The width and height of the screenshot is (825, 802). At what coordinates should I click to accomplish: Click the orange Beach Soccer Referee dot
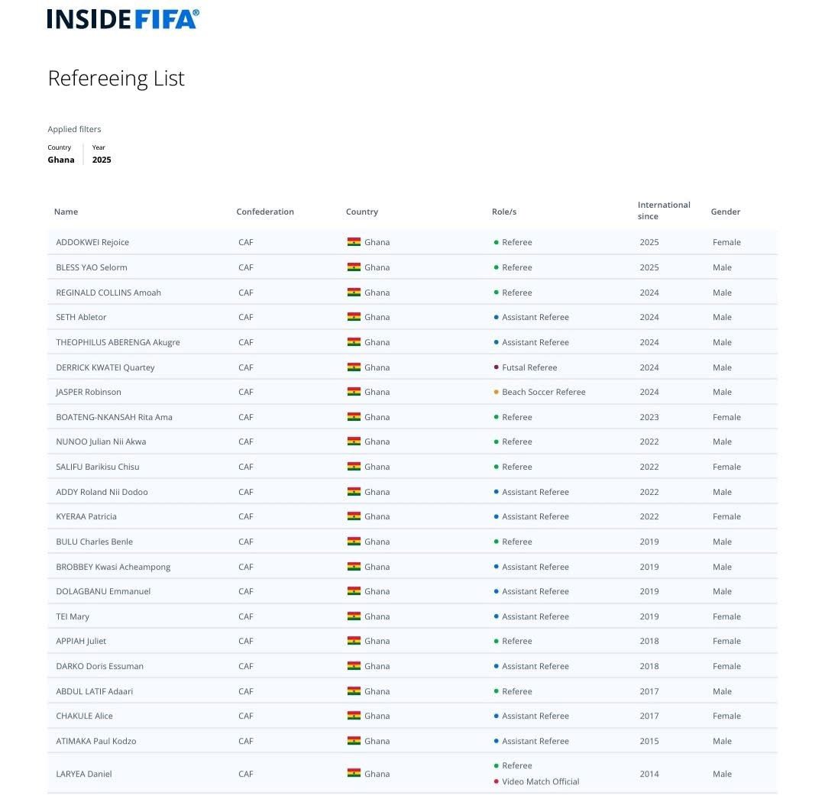[496, 392]
